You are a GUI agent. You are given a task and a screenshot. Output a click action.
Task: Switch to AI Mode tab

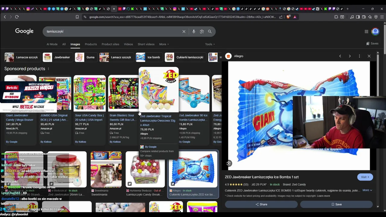pyautogui.click(x=52, y=44)
